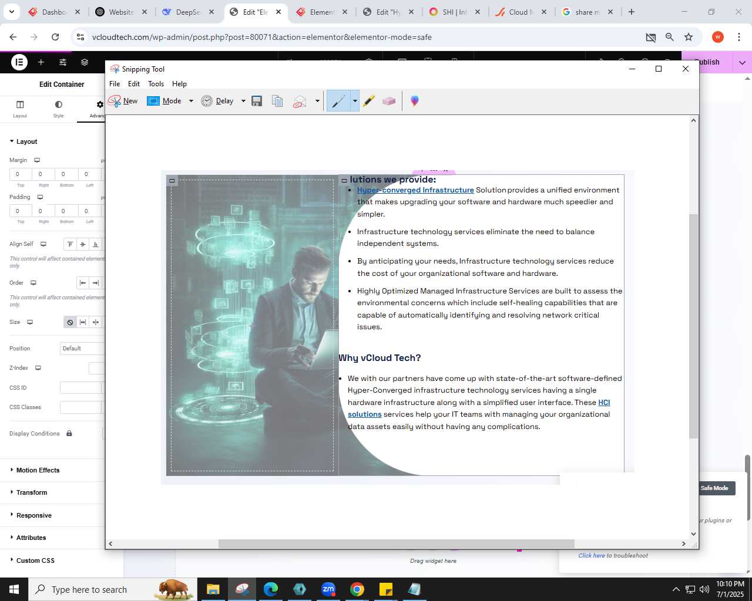
Task: Click the Z-Index responsive device icon
Action: [x=38, y=368]
